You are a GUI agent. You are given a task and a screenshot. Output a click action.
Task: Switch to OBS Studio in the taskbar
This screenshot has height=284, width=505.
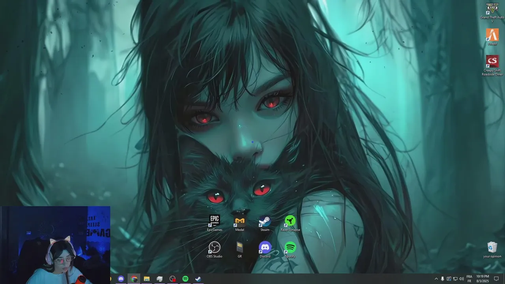172,279
